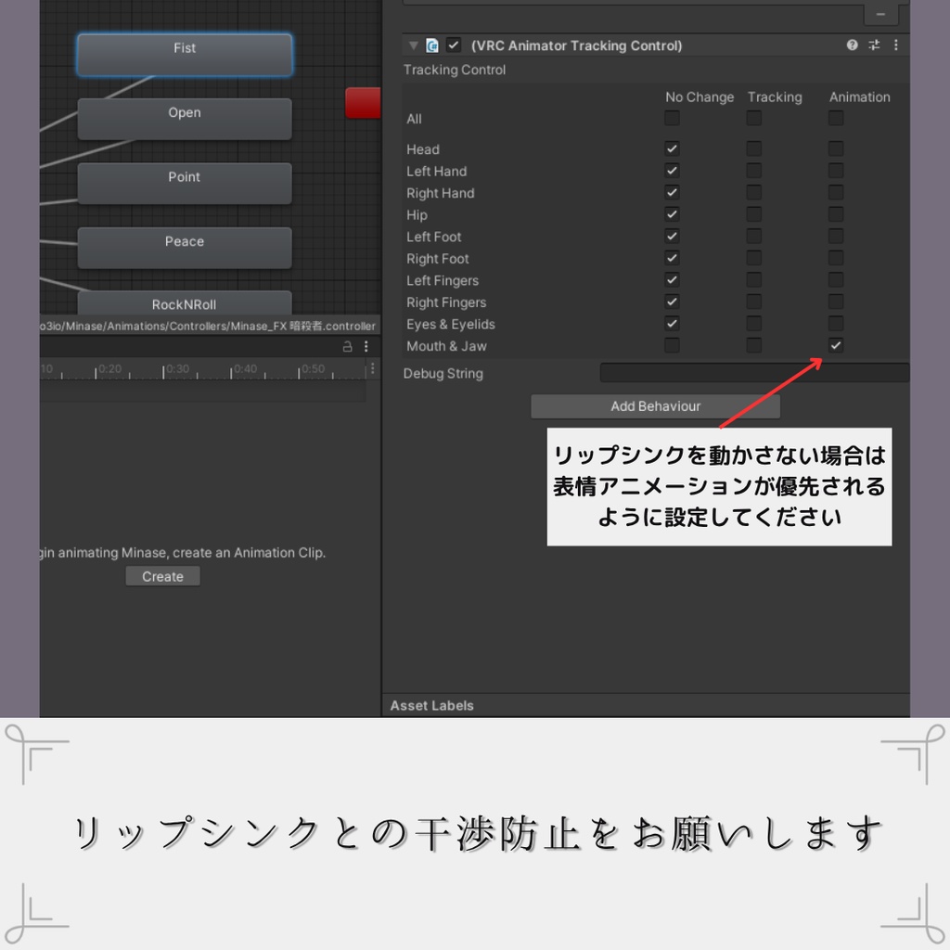
Task: Select the Point animator state
Action: click(185, 183)
